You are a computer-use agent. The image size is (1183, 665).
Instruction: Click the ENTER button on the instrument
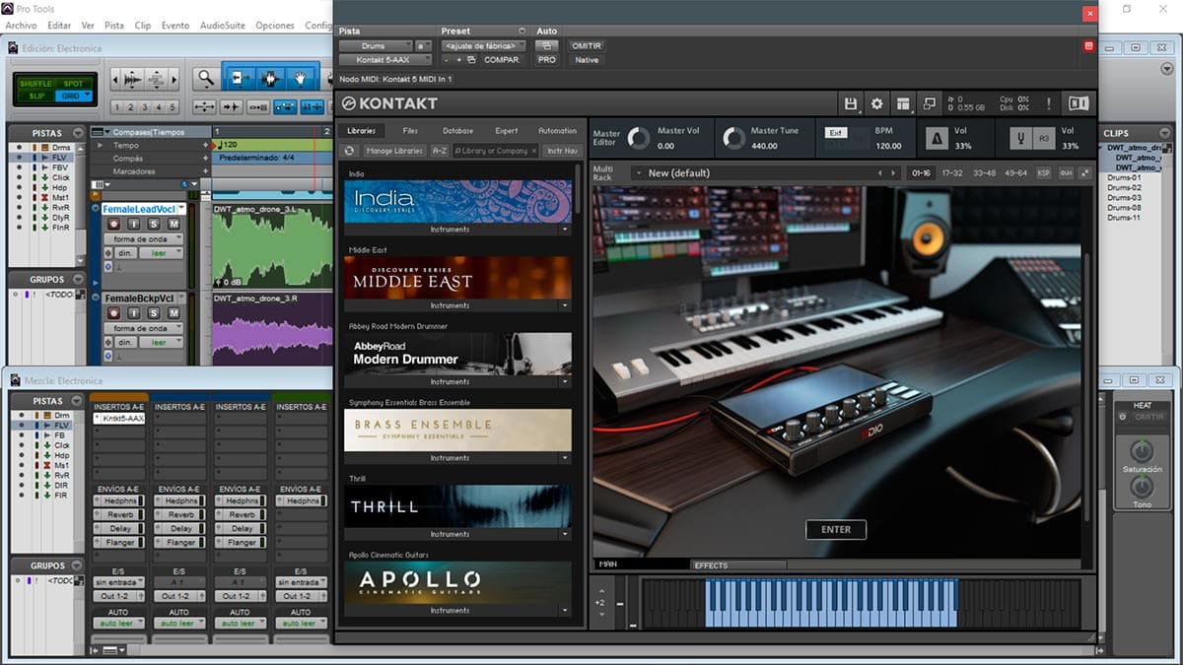(x=835, y=529)
